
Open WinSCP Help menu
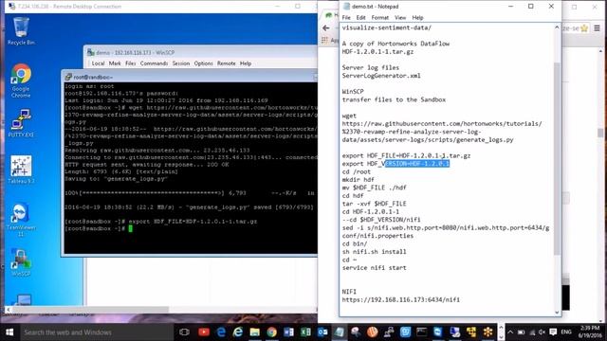coord(246,63)
